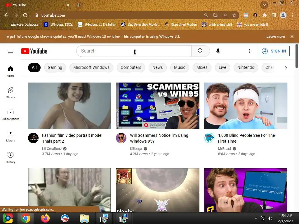Click the page vertical scrollbar
The image size is (299, 224).
coord(297,56)
